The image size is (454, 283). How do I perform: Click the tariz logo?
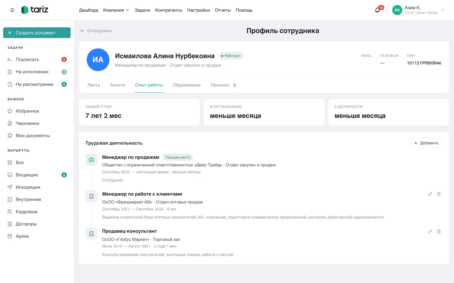35,10
